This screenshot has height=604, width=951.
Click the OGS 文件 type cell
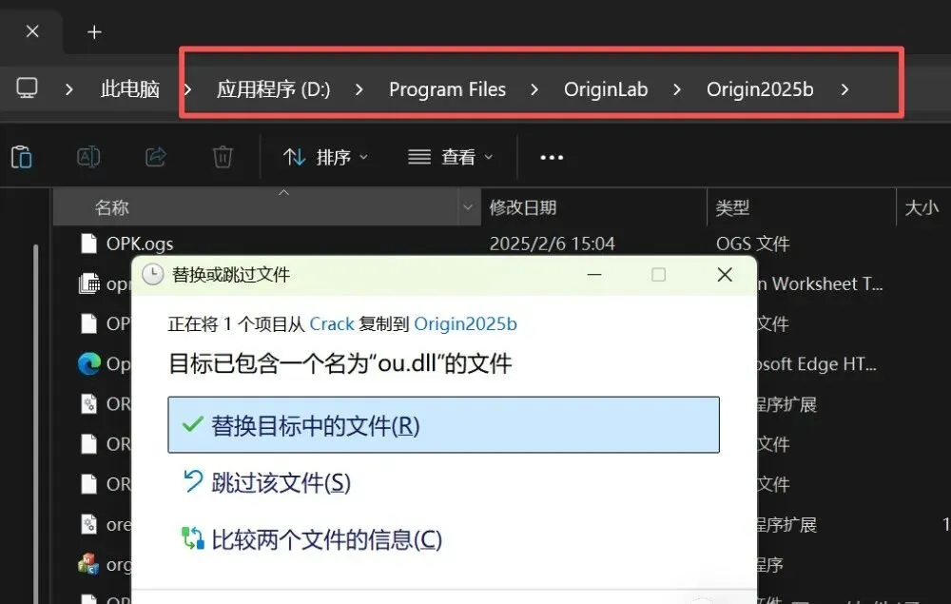click(752, 244)
